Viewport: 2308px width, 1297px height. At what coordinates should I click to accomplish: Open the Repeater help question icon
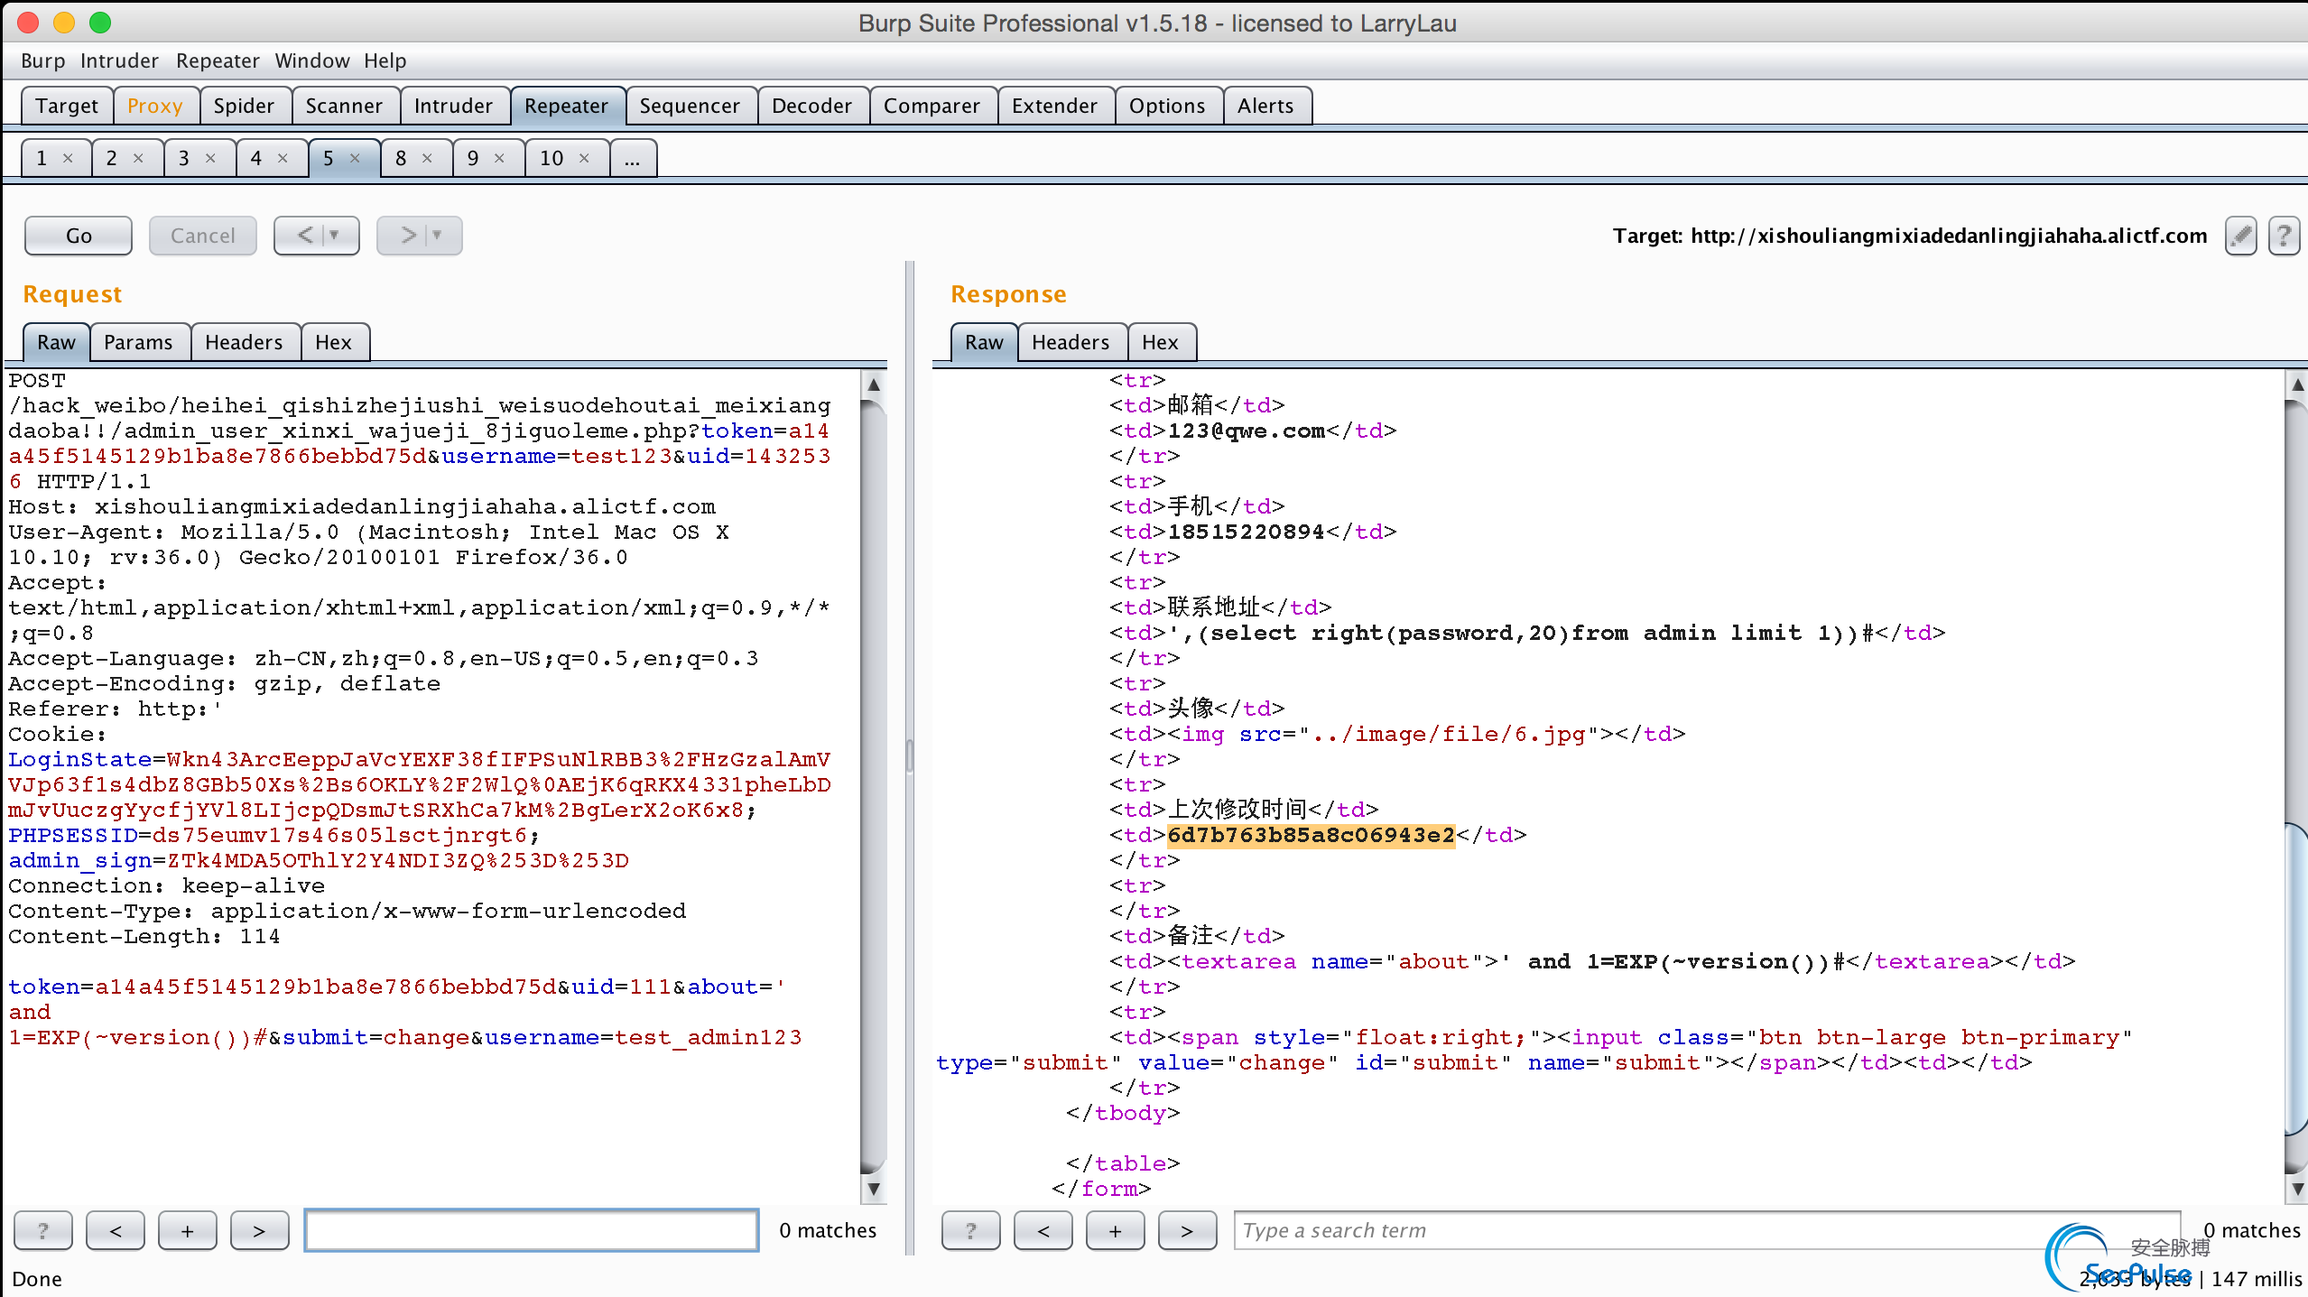tap(2284, 236)
